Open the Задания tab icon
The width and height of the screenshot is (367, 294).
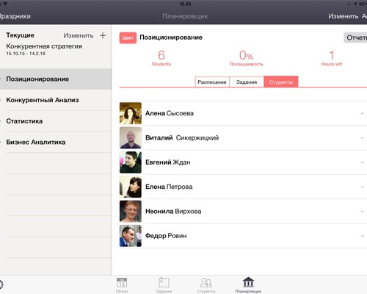pyautogui.click(x=164, y=282)
